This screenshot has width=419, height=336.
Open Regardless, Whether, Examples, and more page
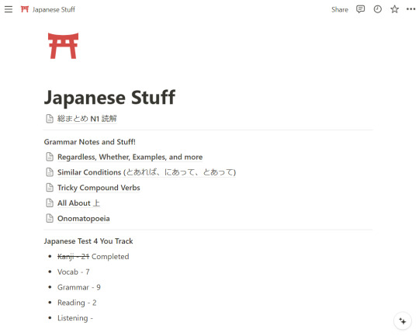130,157
